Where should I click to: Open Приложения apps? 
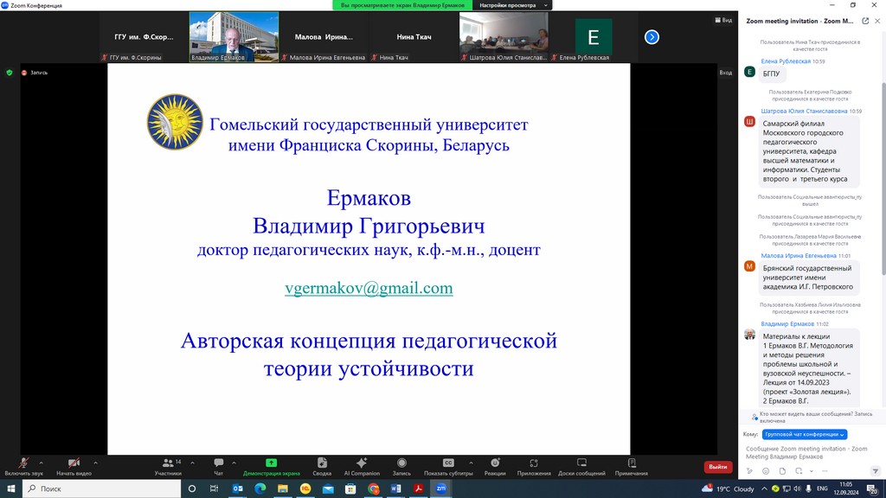coord(534,465)
